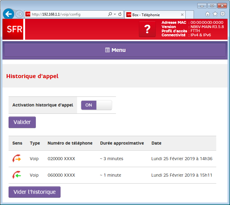Viewport: 230px width, 205px height.
Task: Close the Box - Téléphonie tab
Action: [x=182, y=15]
